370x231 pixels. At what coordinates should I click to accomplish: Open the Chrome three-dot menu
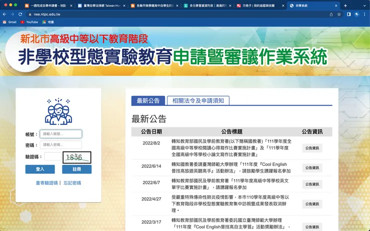[365, 14]
